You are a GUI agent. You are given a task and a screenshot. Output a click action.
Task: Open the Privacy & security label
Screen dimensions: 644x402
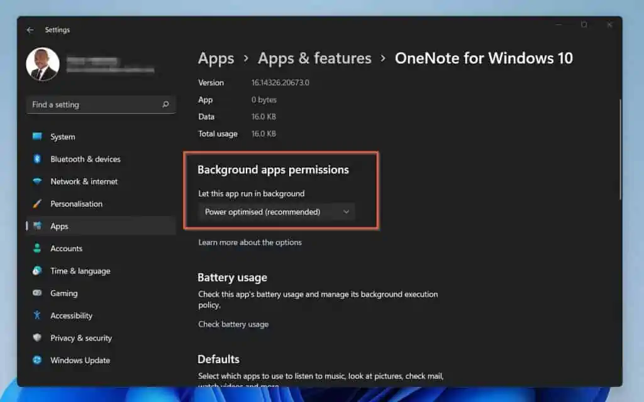(81, 338)
